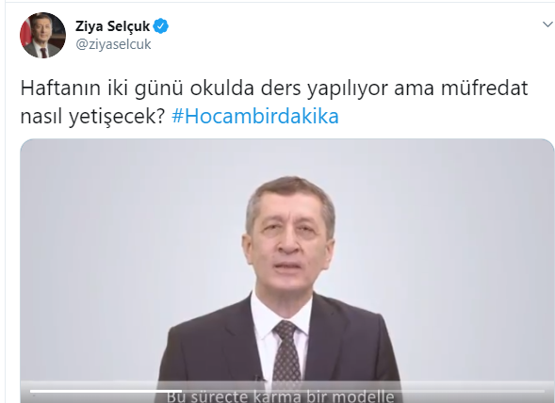Open the #Hocambirdakika hashtag
The image size is (555, 403).
tap(255, 116)
